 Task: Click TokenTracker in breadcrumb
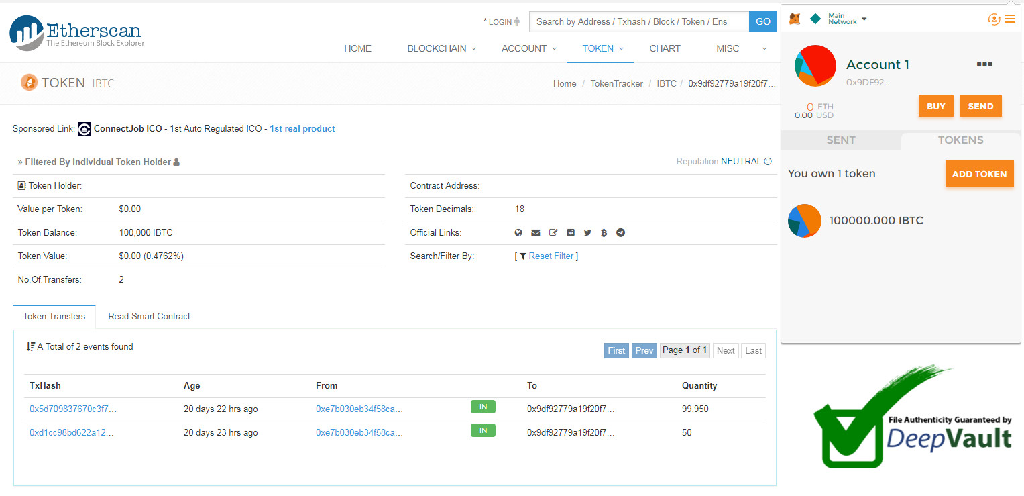pyautogui.click(x=616, y=84)
